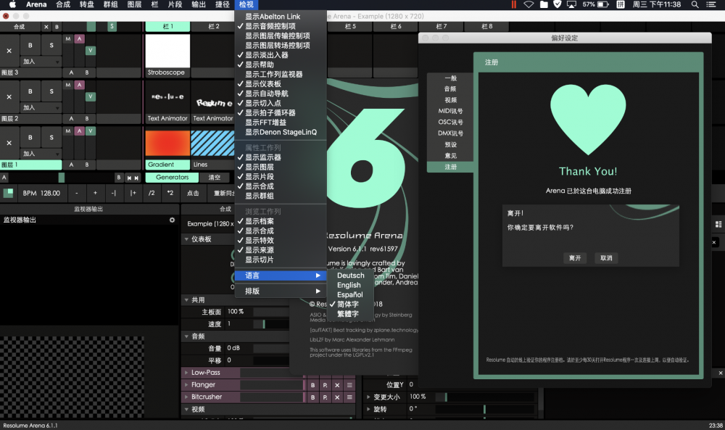Click the BPM 128.00 value field
This screenshot has width=725, height=430.
(41, 193)
